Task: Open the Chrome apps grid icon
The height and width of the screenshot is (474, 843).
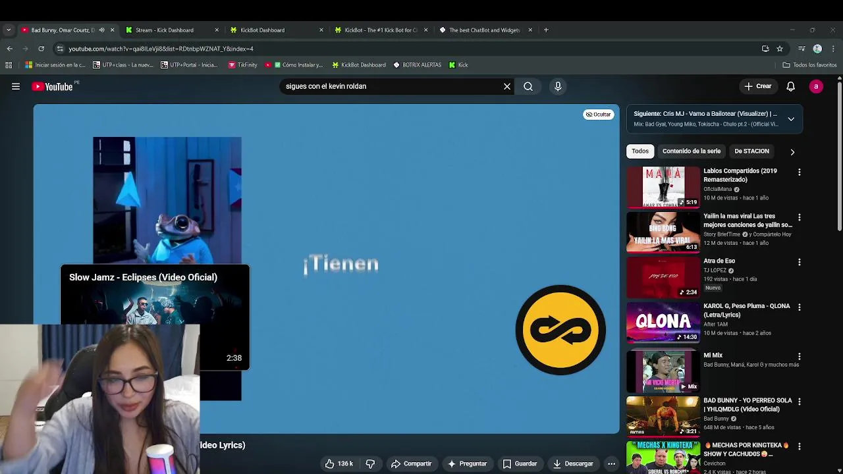Action: point(9,65)
